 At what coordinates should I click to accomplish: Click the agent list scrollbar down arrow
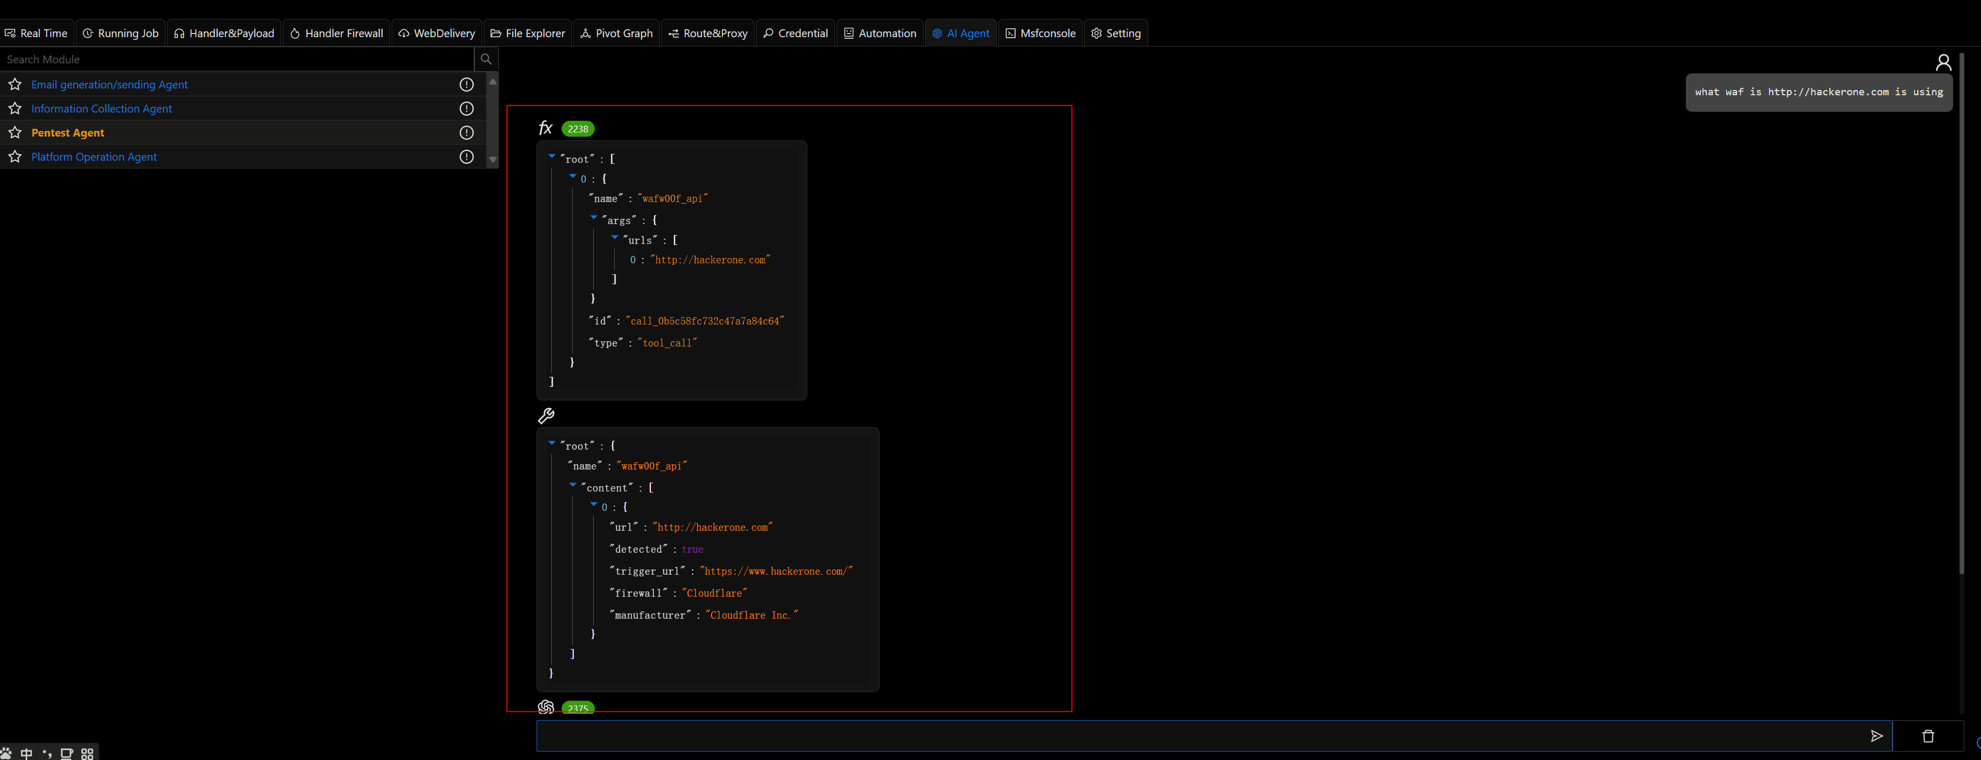point(493,160)
